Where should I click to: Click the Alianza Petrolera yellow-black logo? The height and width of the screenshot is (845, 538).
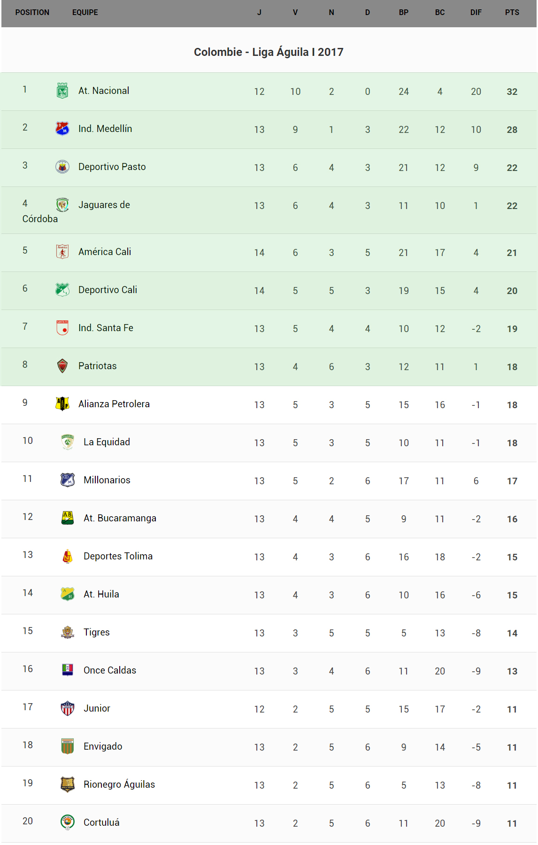(x=62, y=404)
